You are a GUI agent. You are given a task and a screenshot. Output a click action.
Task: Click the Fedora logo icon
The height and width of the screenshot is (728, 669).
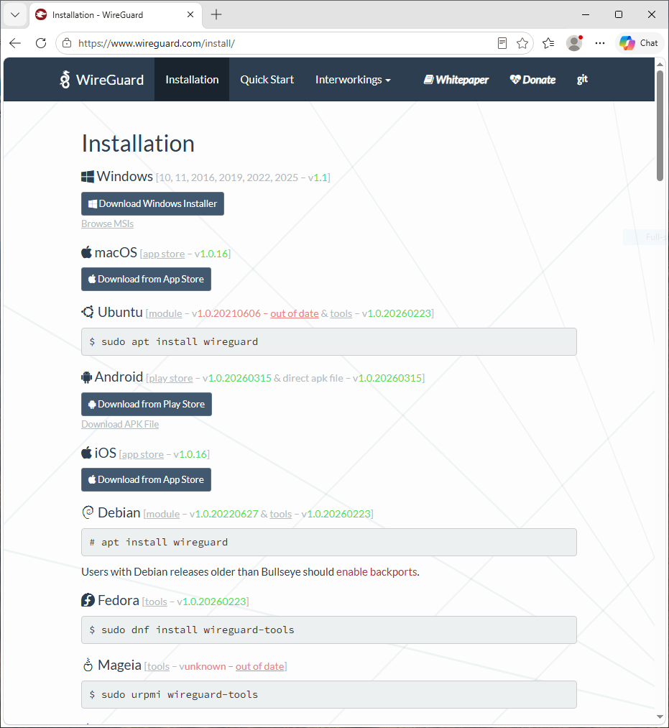point(88,600)
